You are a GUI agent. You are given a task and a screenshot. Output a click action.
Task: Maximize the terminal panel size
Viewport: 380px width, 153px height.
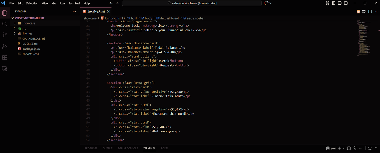[370, 148]
